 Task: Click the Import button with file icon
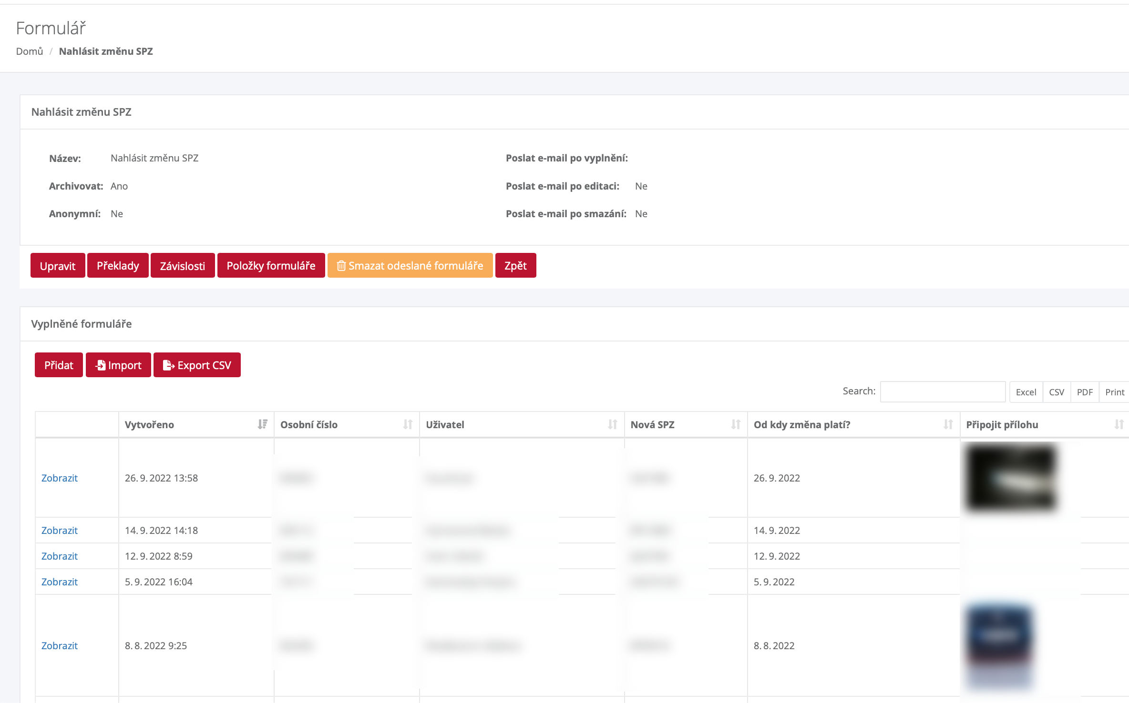(118, 365)
